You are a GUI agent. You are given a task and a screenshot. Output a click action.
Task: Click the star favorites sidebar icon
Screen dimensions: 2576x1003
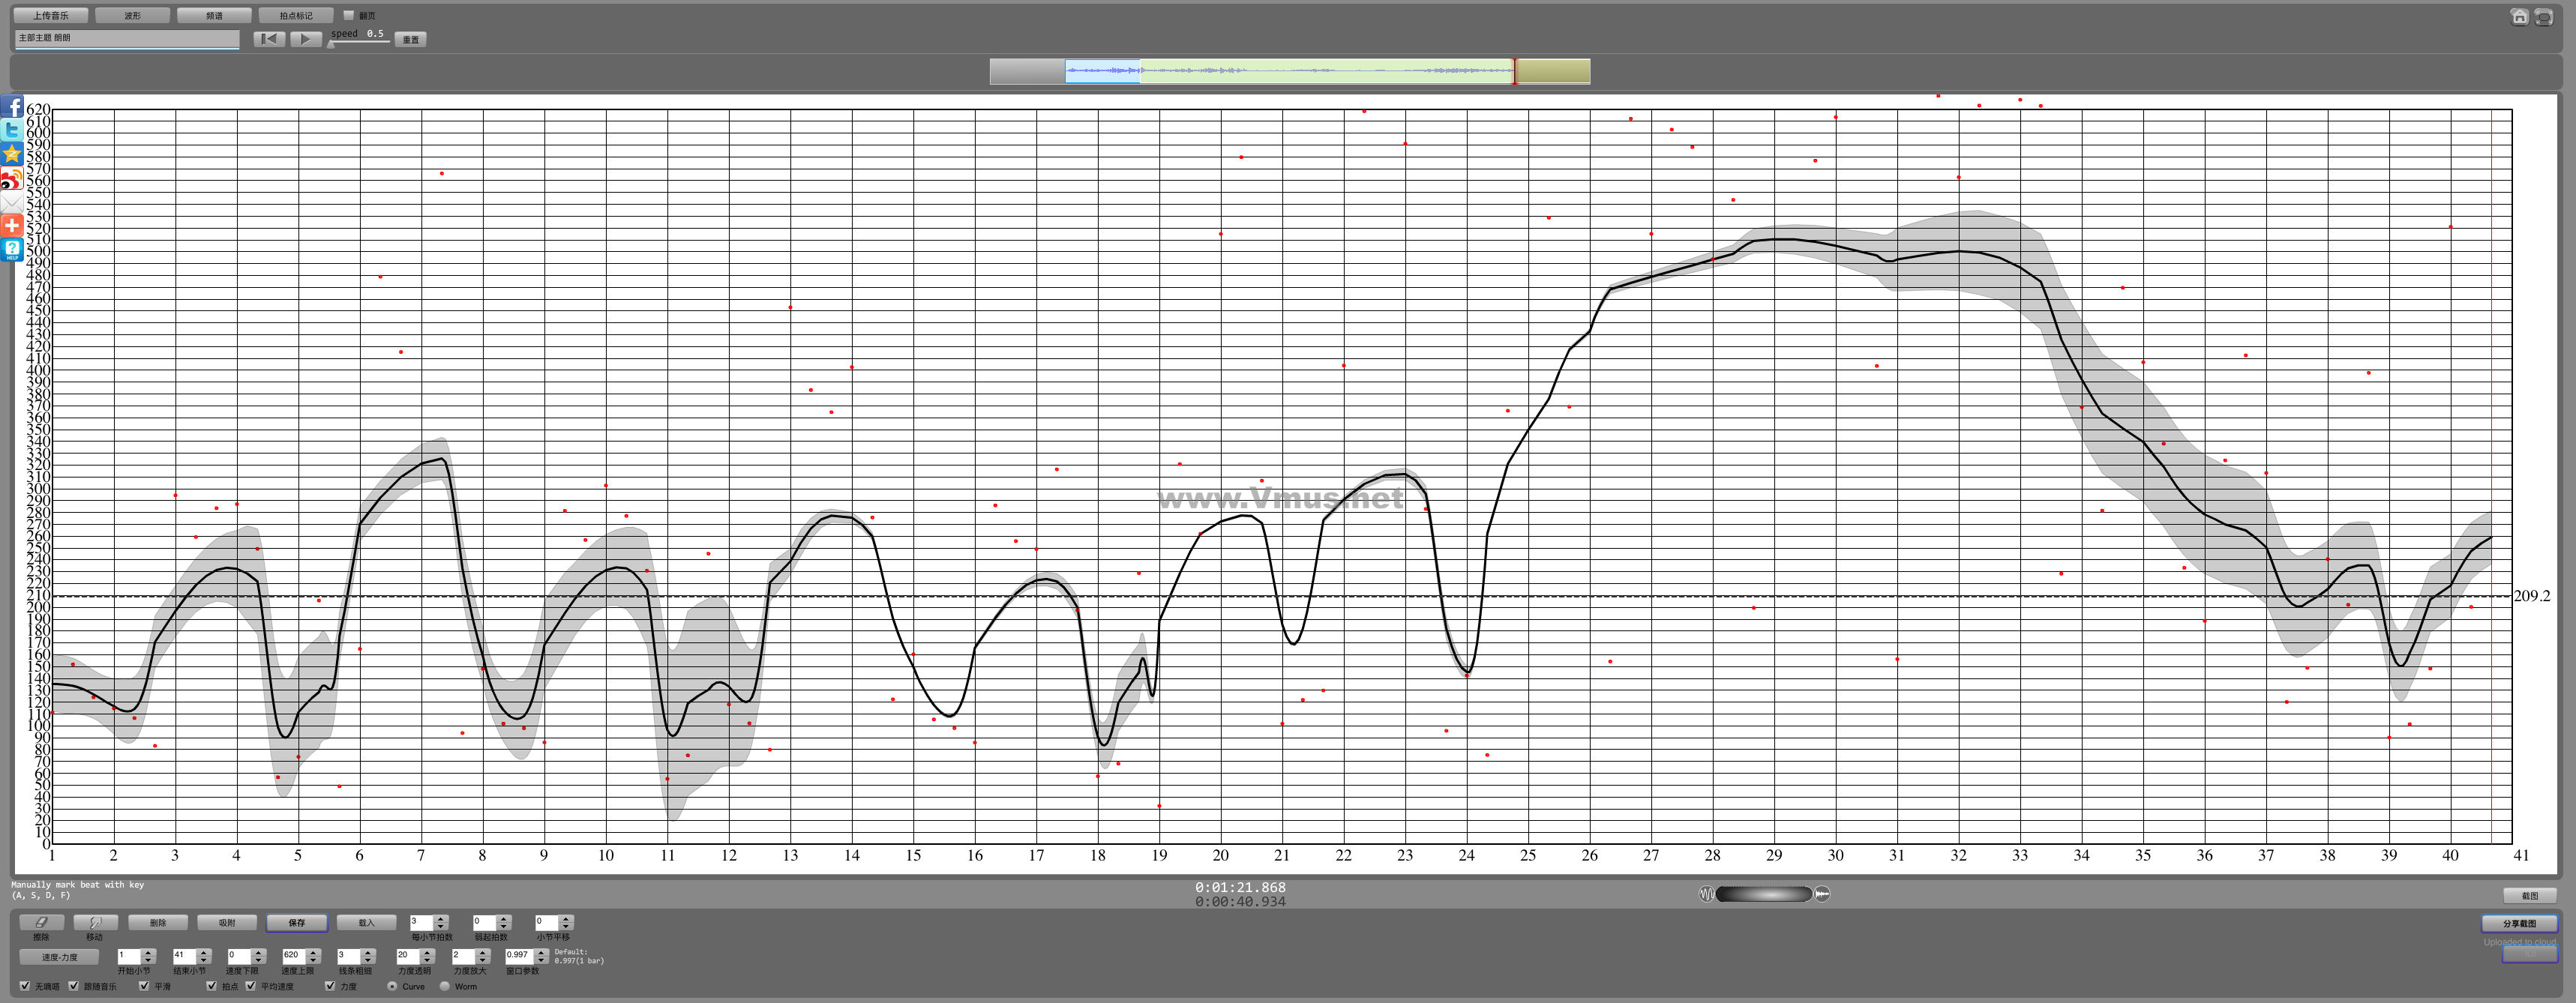(x=12, y=154)
